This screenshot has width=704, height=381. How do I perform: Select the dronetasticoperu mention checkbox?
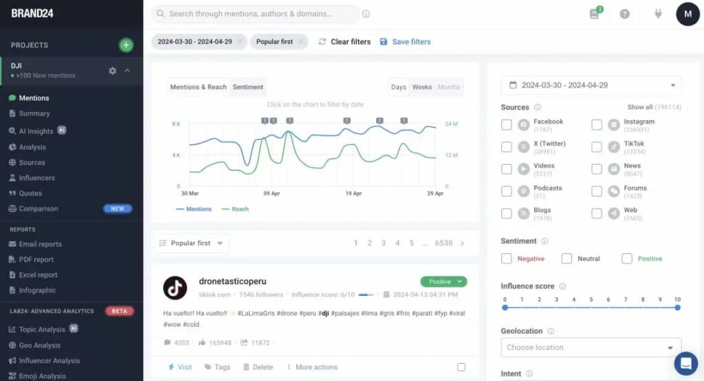(461, 367)
